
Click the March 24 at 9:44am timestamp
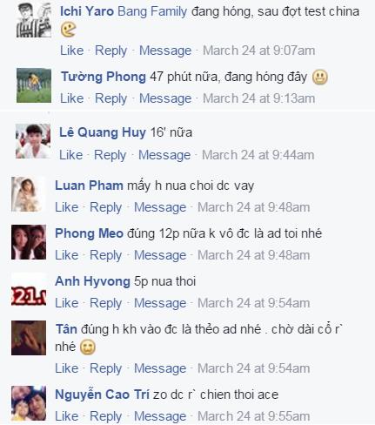coord(258,155)
